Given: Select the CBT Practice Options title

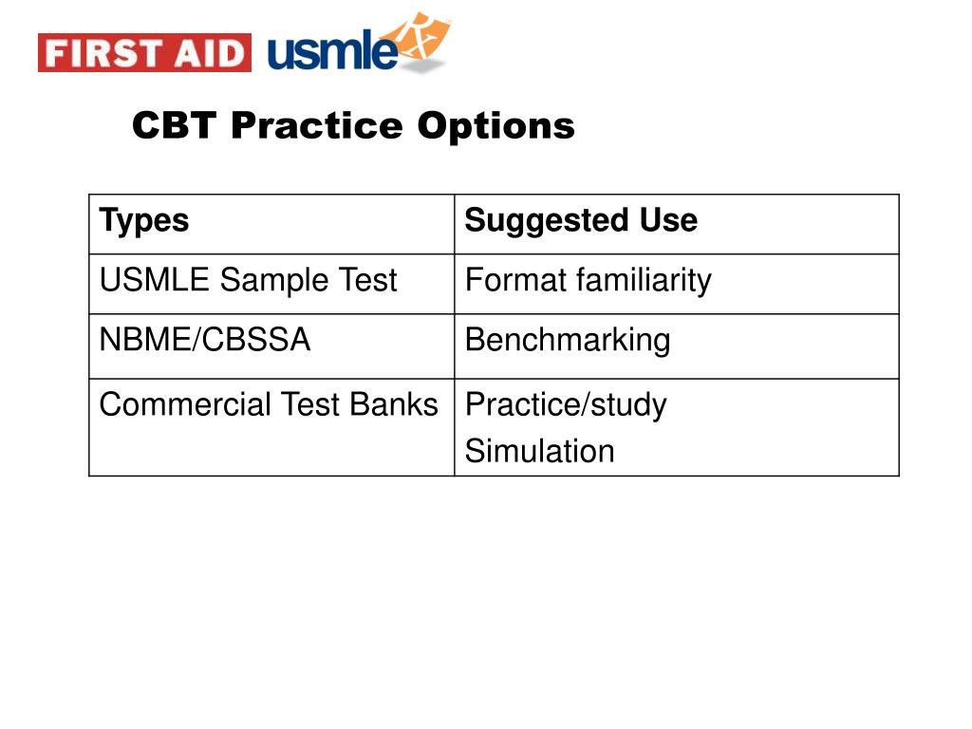Looking at the screenshot, I should click(353, 125).
